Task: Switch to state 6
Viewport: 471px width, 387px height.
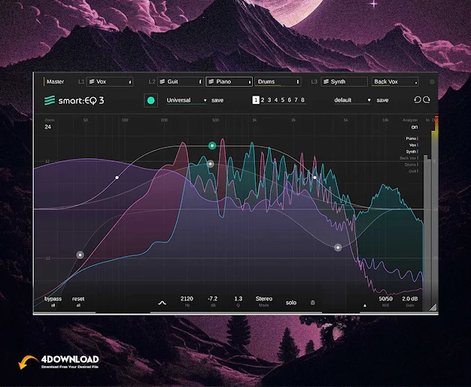Action: point(289,100)
